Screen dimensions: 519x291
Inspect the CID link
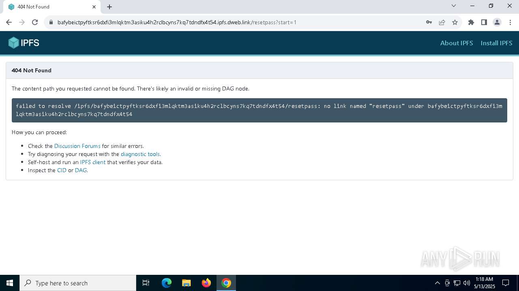coord(62,170)
